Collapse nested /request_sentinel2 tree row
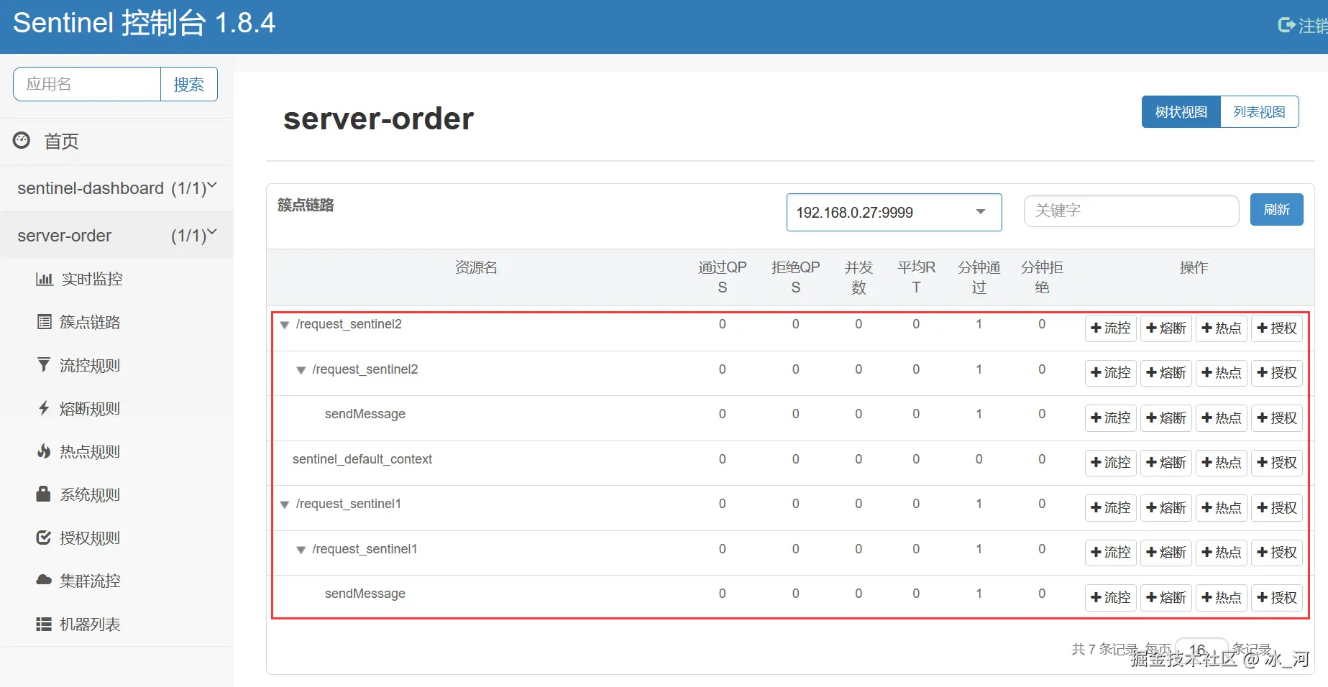 coord(301,370)
